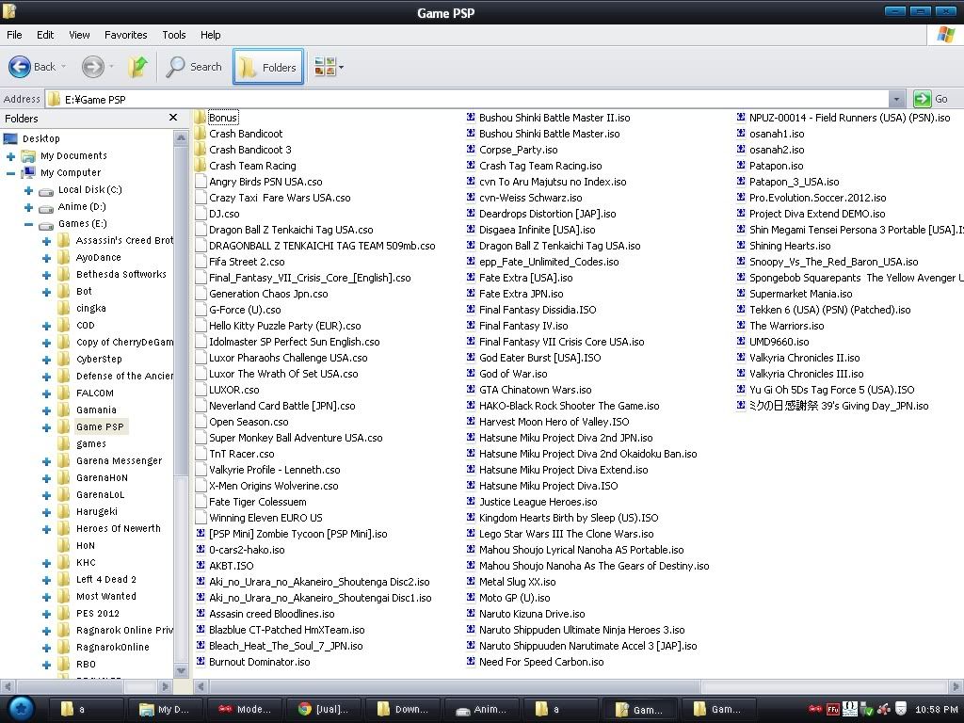Viewport: 964px width, 723px height.
Task: Select Angry Birds PSN USA.cso file icon
Action: (201, 182)
